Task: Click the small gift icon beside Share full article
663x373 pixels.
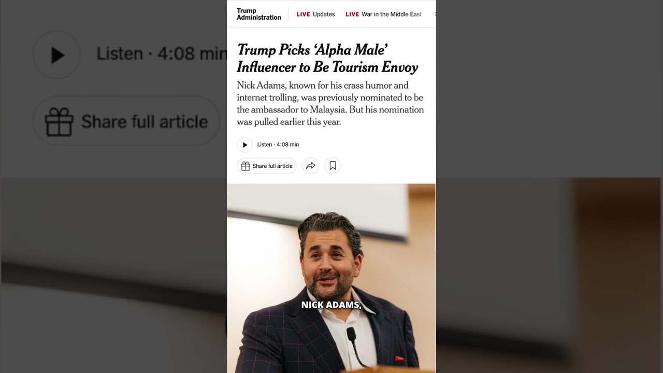Action: pyautogui.click(x=246, y=166)
